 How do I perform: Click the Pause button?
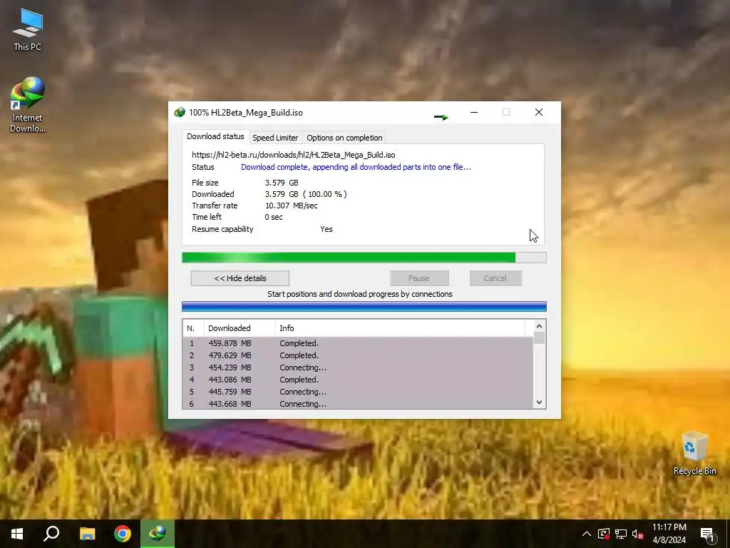419,278
